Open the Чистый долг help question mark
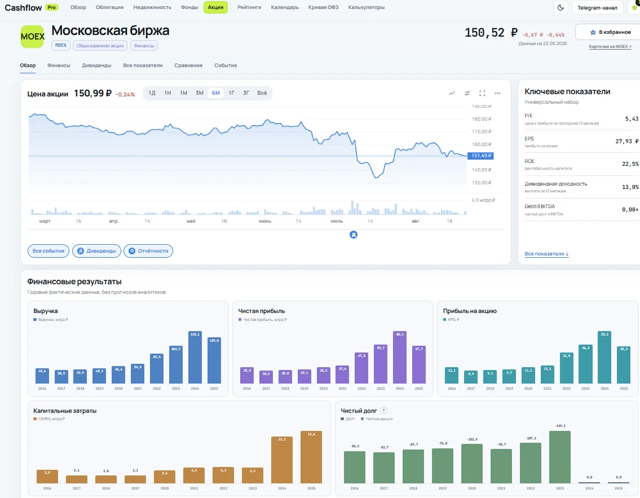 point(383,411)
